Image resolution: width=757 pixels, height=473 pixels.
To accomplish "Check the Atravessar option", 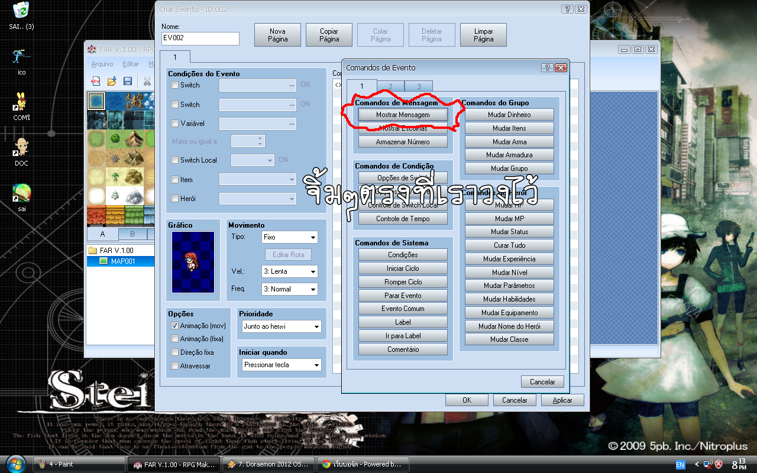I will (x=174, y=366).
